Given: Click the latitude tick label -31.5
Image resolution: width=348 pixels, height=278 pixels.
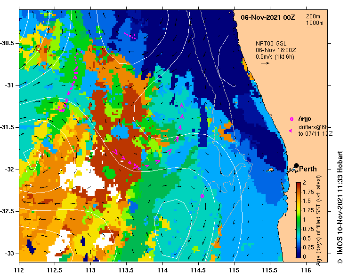Looking at the screenshot, I should pos(7,127).
